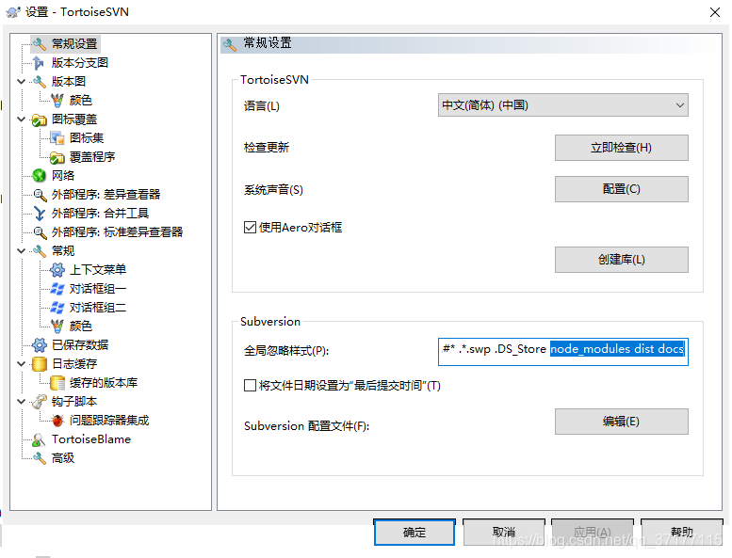
Task: Click the 版本图 wrench icon
Action: (x=40, y=82)
